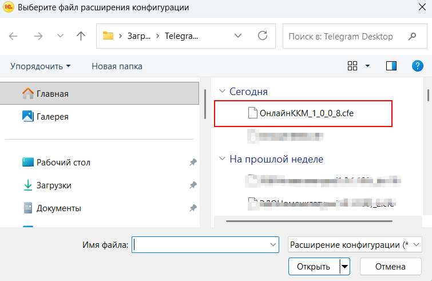Viewport: 432px width, 281px height.
Task: Open the Help question mark icon
Action: pos(418,66)
